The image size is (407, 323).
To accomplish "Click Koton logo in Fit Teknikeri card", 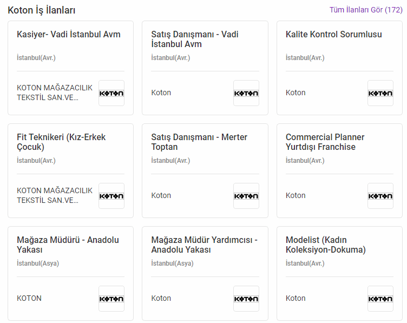I will pyautogui.click(x=111, y=196).
